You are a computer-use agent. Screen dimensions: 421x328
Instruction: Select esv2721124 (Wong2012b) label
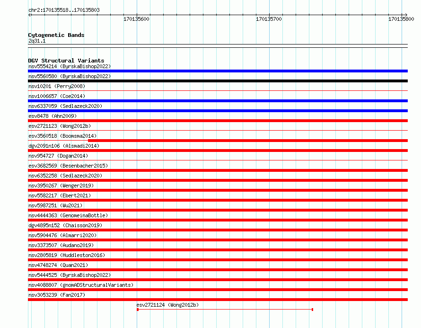(167, 305)
